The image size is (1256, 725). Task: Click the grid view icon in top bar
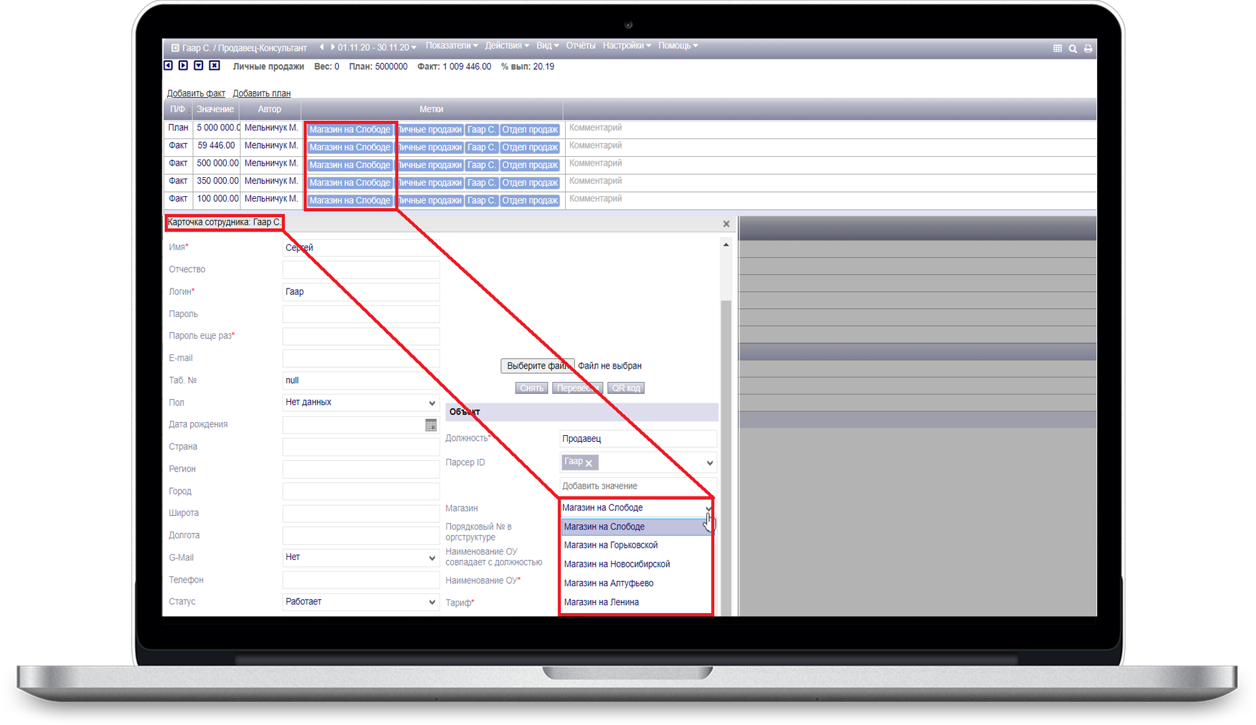click(x=1057, y=48)
